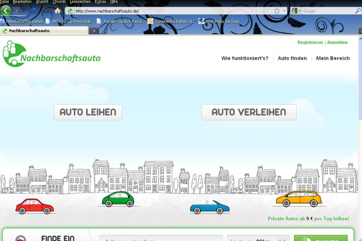Open Ansicht menu
362x241 pixels.
click(x=42, y=2)
